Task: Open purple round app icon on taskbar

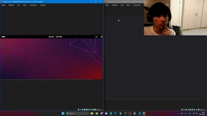Action: tap(106, 113)
